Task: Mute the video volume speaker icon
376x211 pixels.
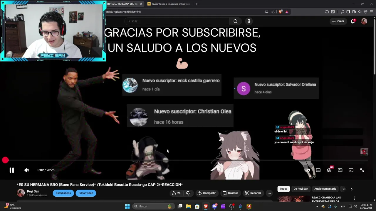Action: (x=26, y=170)
